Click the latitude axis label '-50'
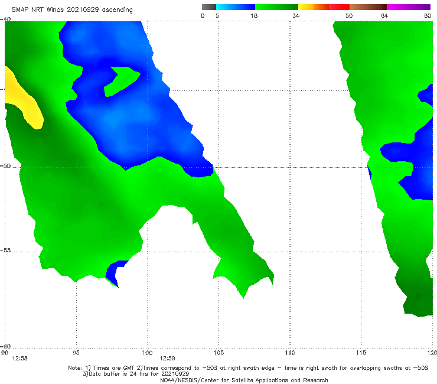This screenshot has height=384, width=437. (5, 165)
